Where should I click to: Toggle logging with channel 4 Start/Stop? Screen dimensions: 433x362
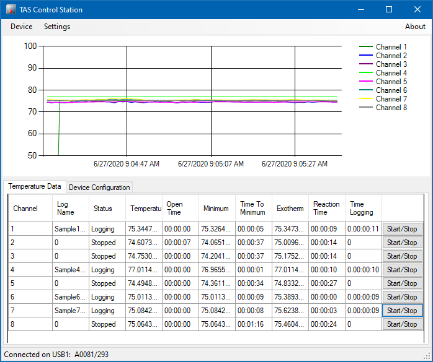pos(402,270)
